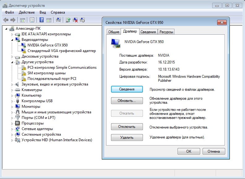245x179 pixels.
Task: Select PCI-контроллер Simple Communications
Action: tap(62, 68)
